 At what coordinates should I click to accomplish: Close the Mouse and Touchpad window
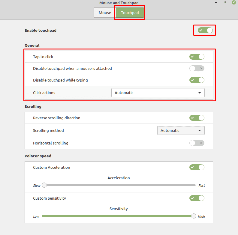[234, 3]
